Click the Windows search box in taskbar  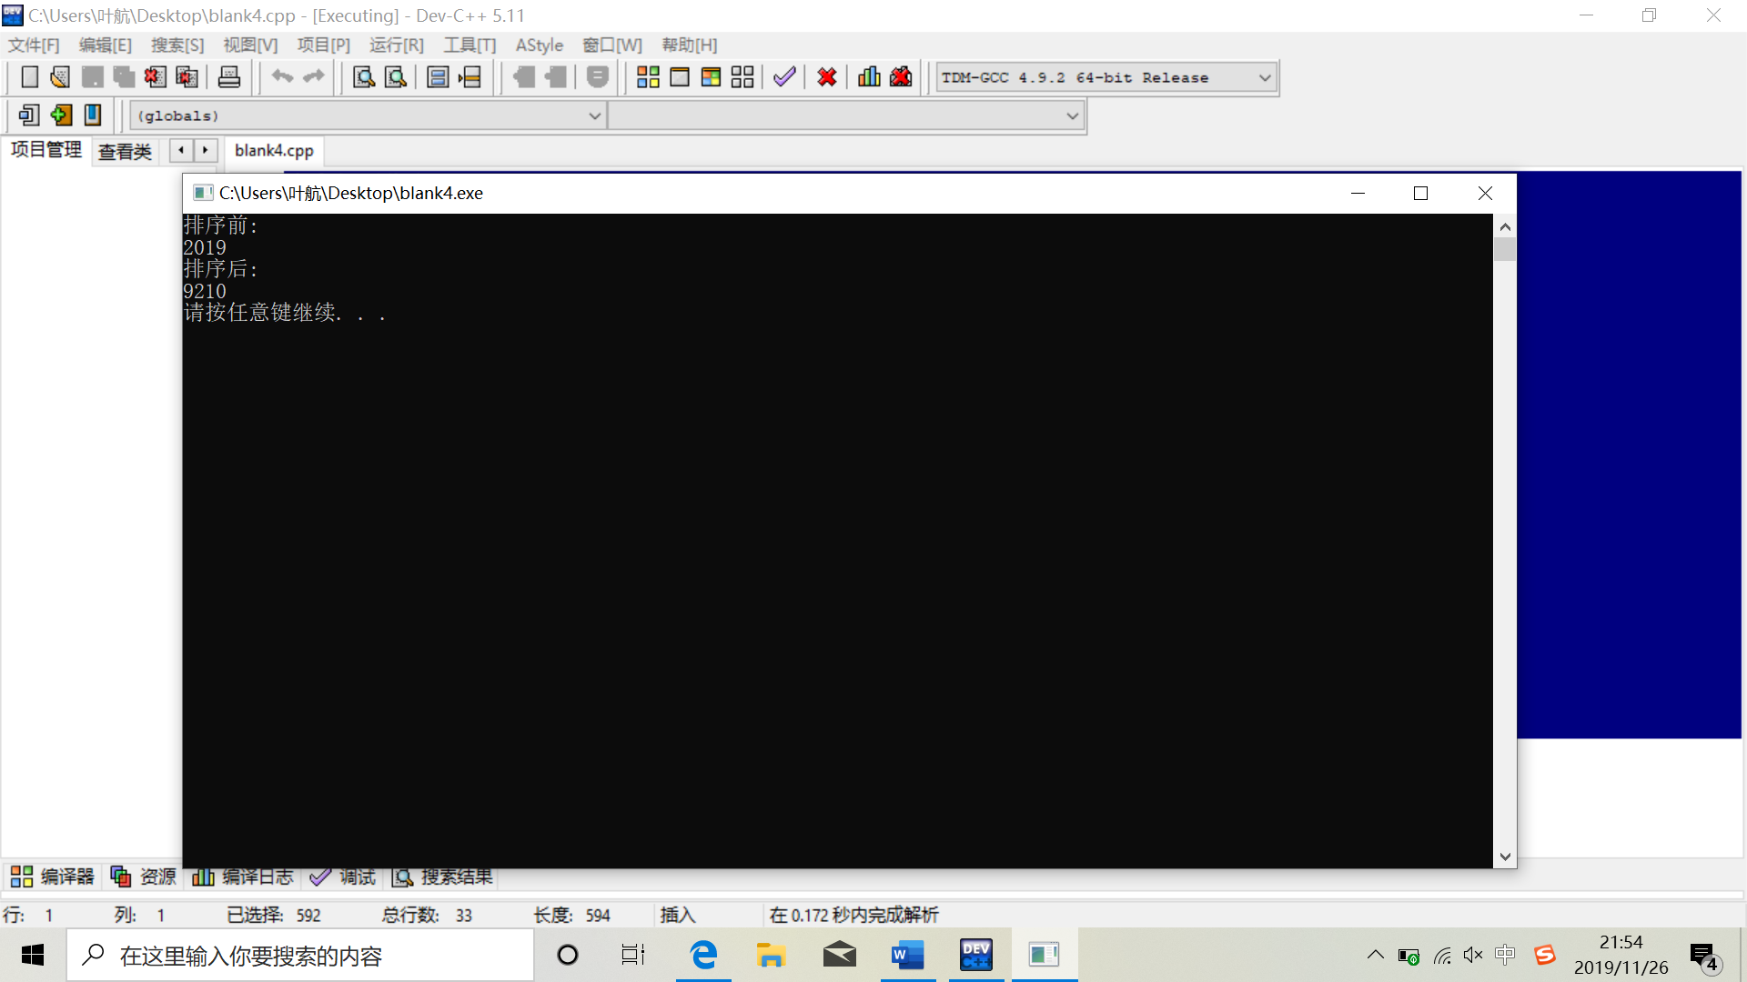[x=300, y=956]
